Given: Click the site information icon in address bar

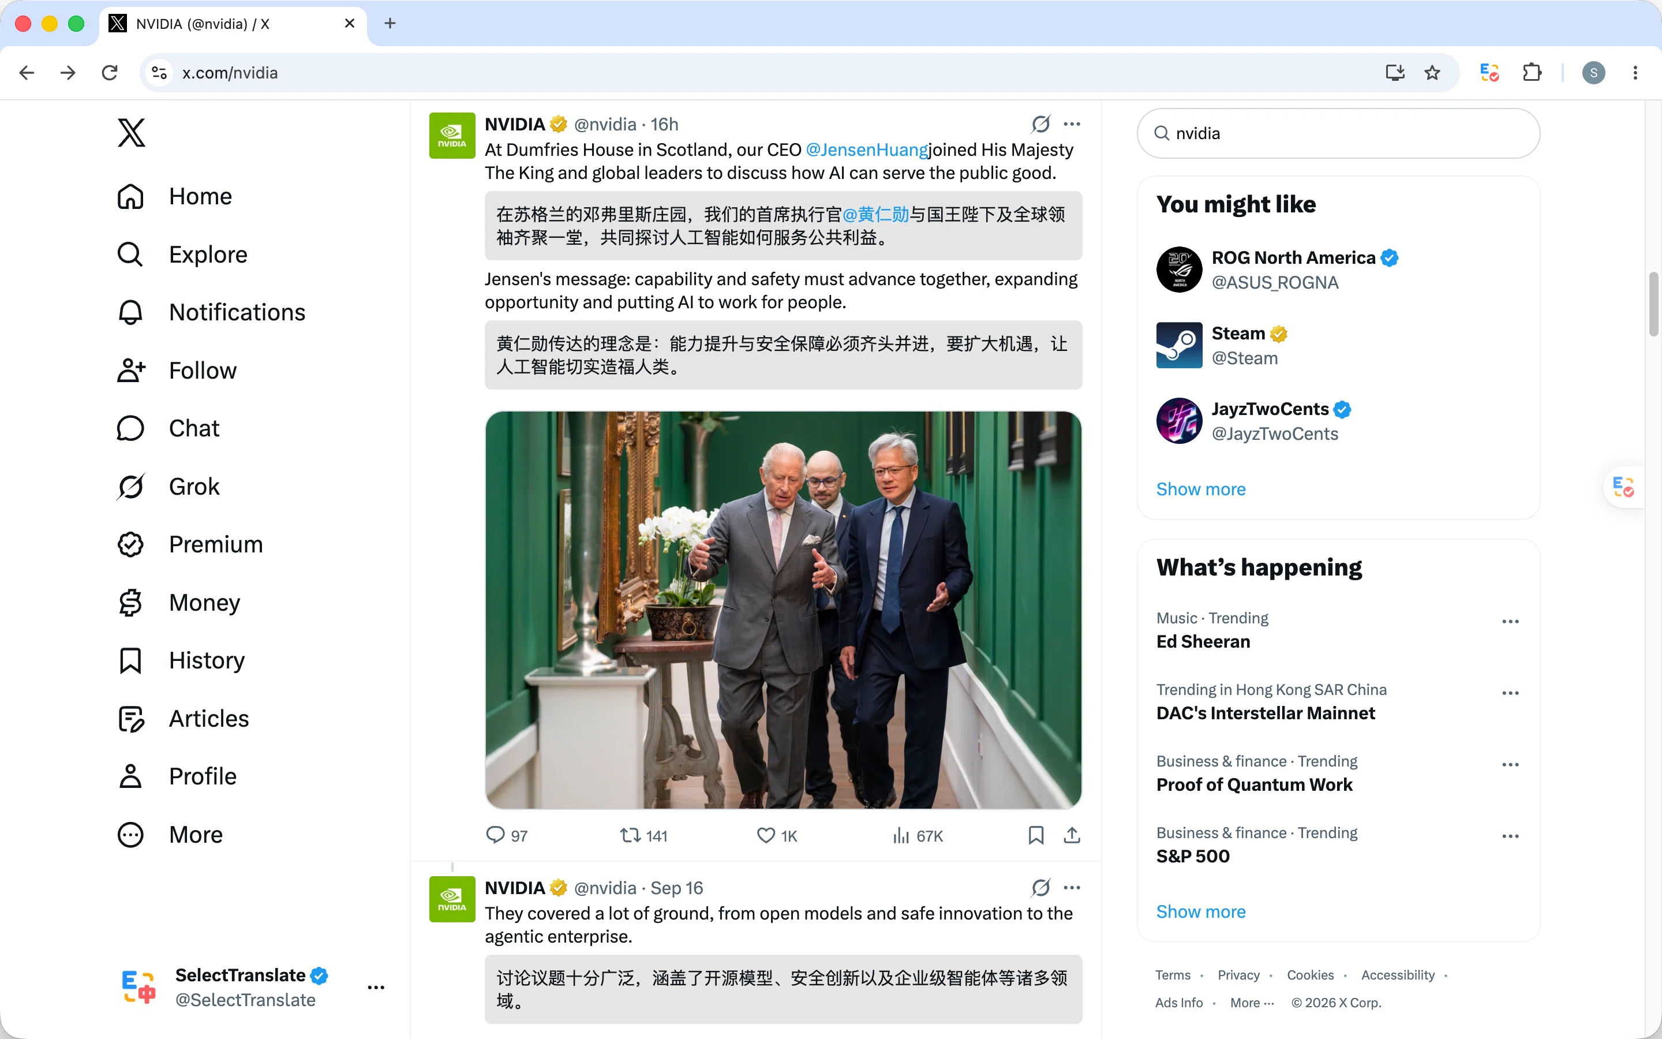Looking at the screenshot, I should 159,73.
